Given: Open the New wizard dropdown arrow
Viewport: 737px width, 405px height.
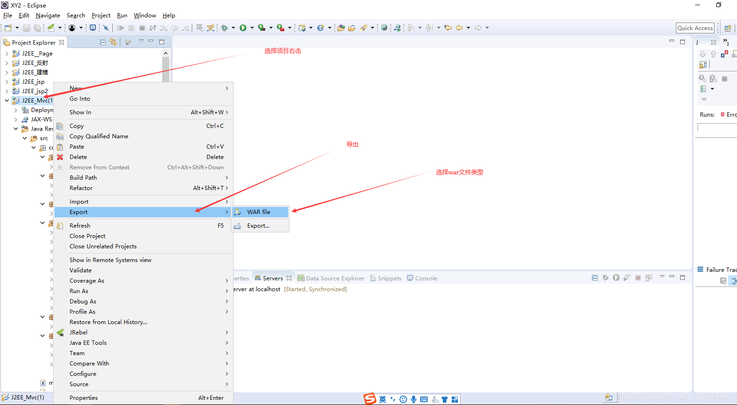Looking at the screenshot, I should [17, 28].
